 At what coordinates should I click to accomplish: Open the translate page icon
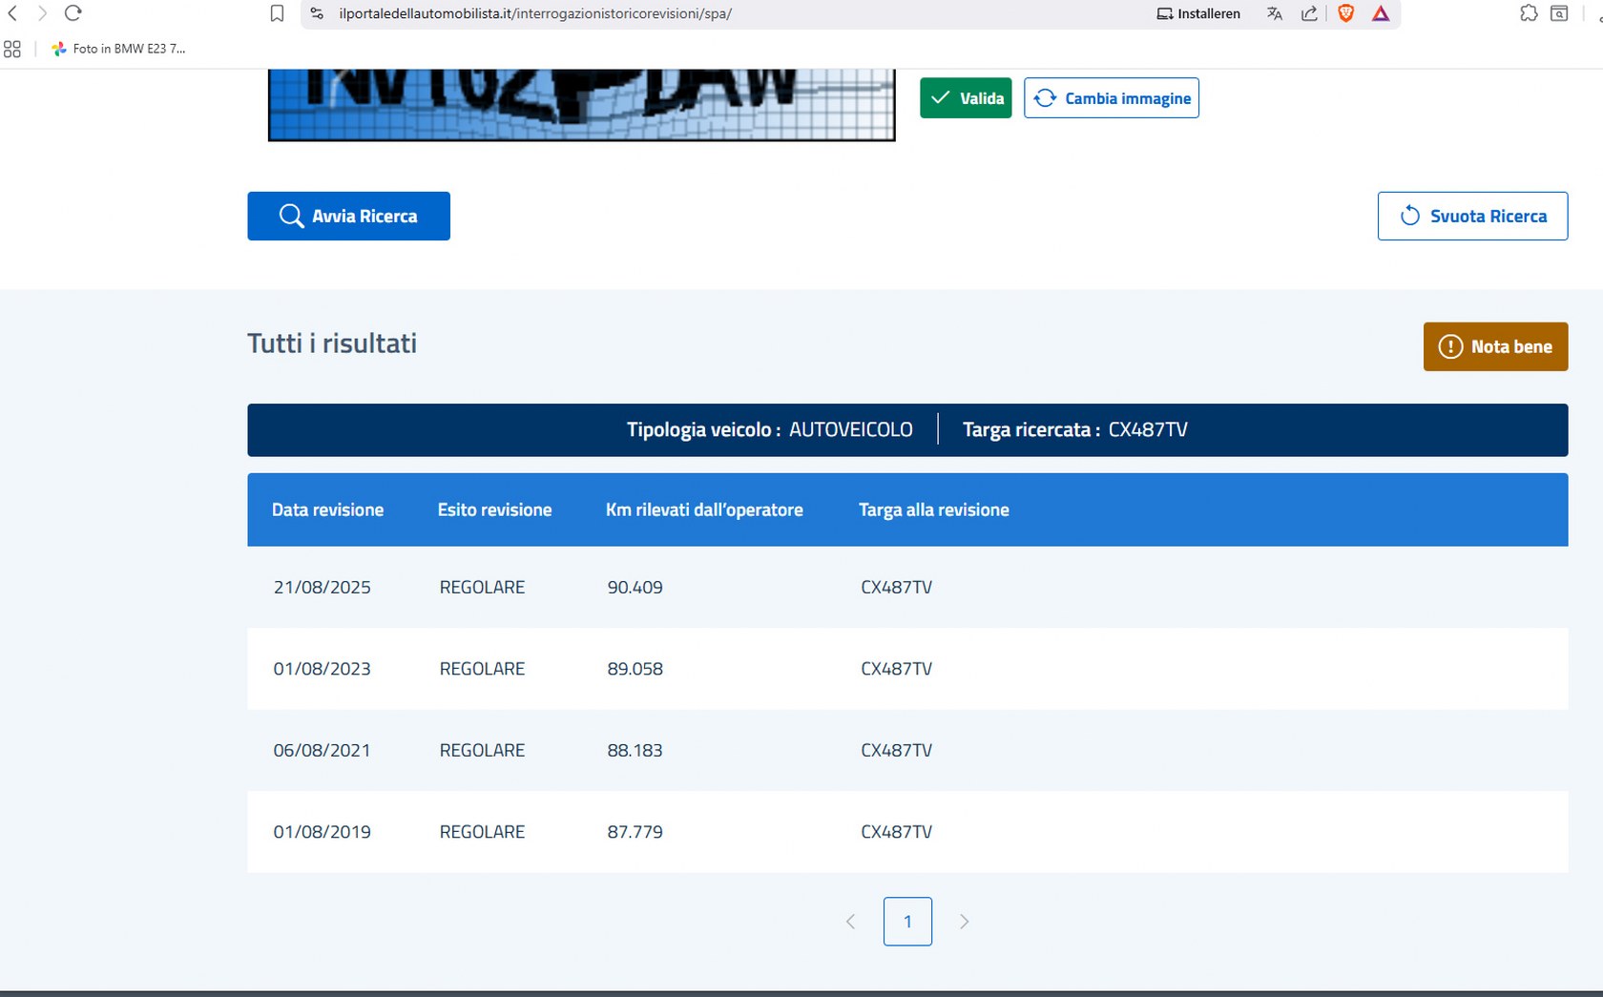1275,13
